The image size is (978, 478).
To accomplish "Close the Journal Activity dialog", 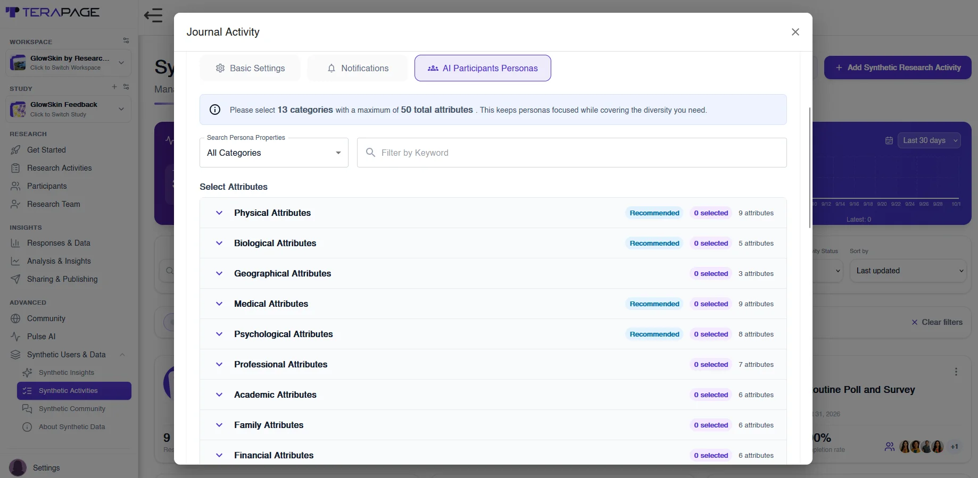I will pos(795,32).
